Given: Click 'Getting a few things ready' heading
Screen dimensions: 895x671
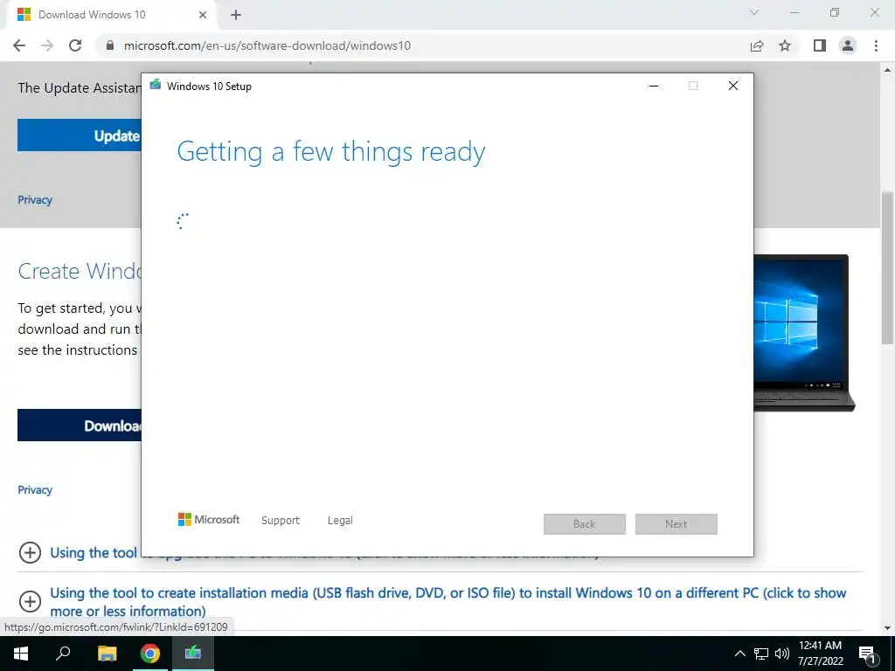Looking at the screenshot, I should click(x=331, y=152).
